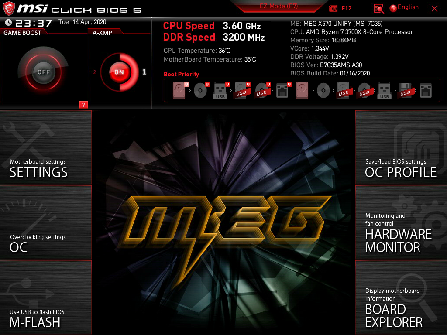Click the system clock showing 23:37

click(x=34, y=23)
